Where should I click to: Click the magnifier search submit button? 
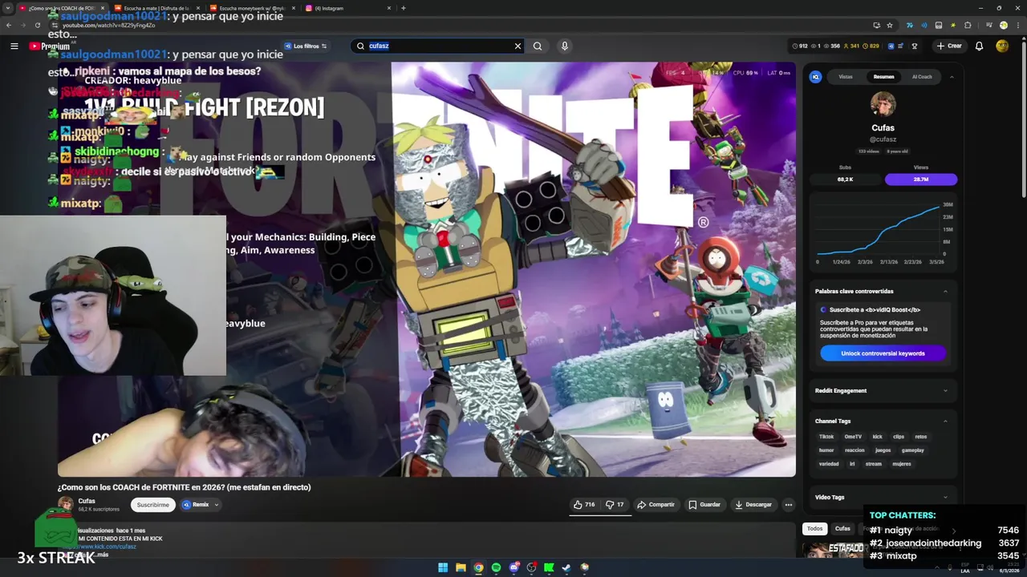point(538,46)
